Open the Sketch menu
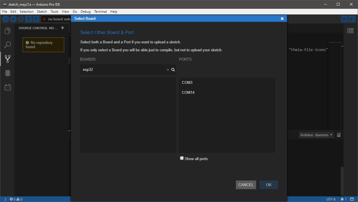 42,12
